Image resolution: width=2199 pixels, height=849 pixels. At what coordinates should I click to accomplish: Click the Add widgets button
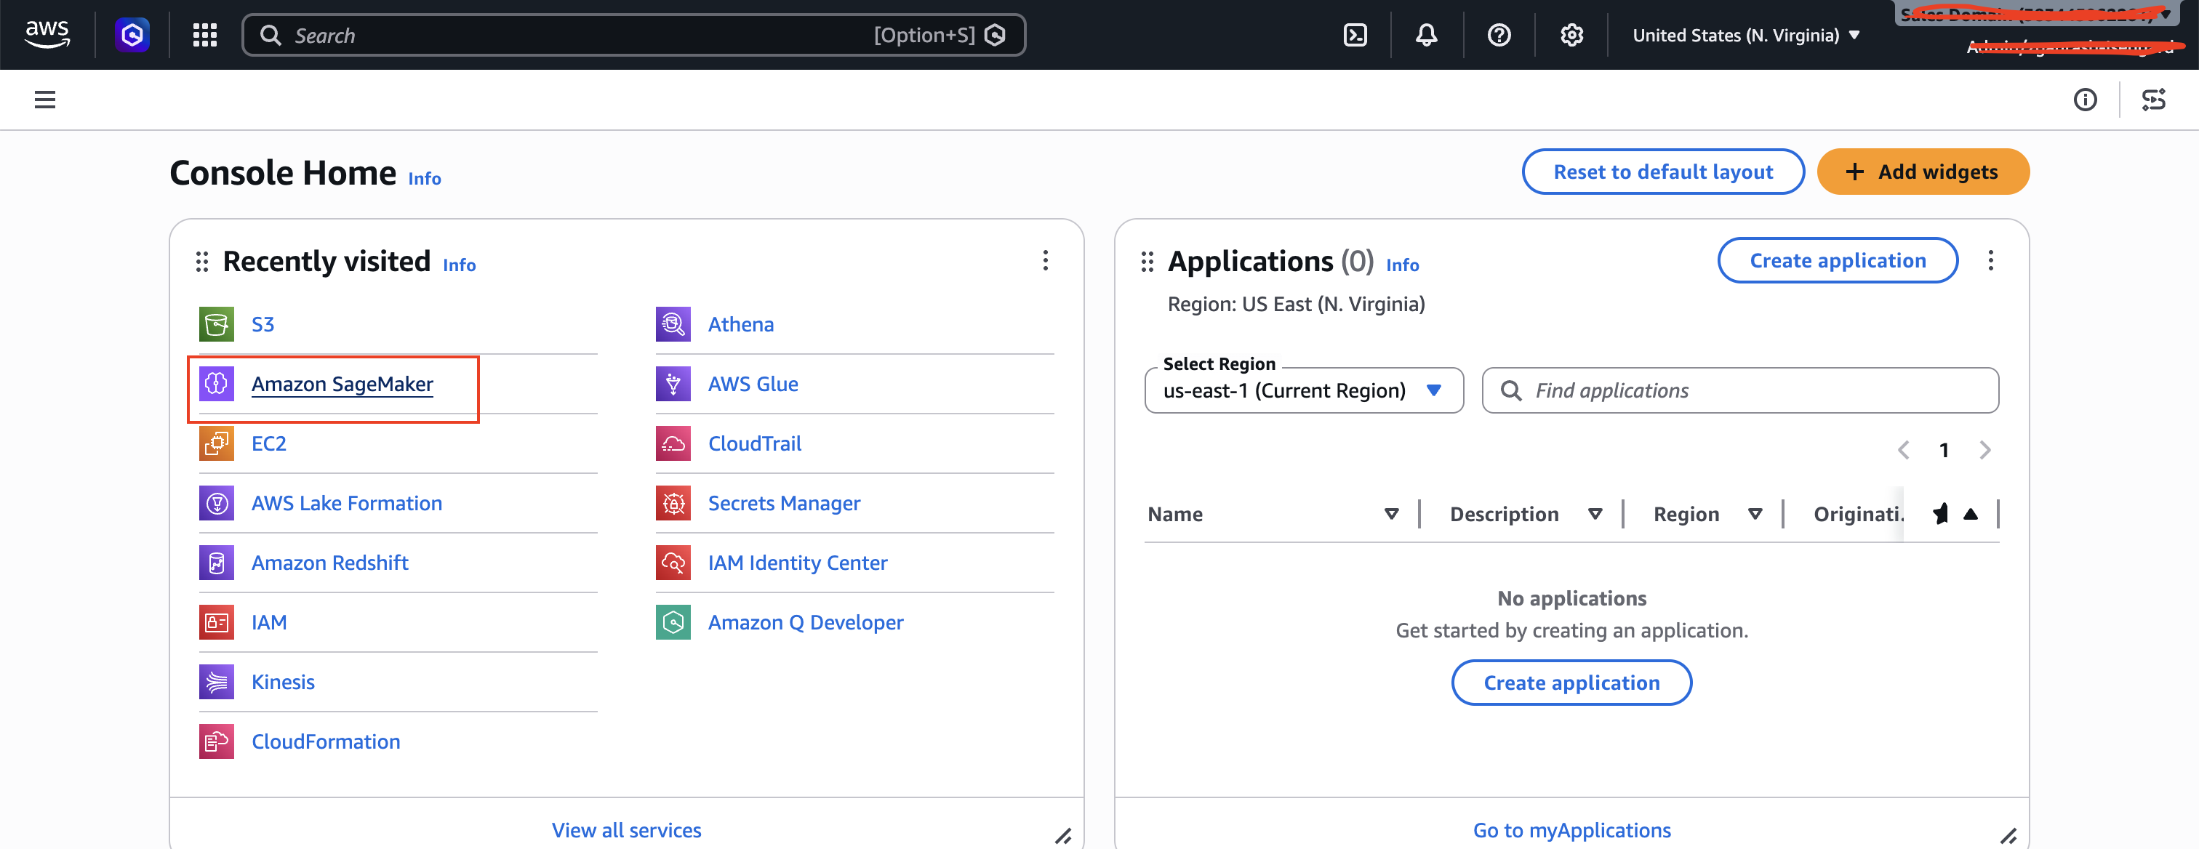pos(1923,172)
